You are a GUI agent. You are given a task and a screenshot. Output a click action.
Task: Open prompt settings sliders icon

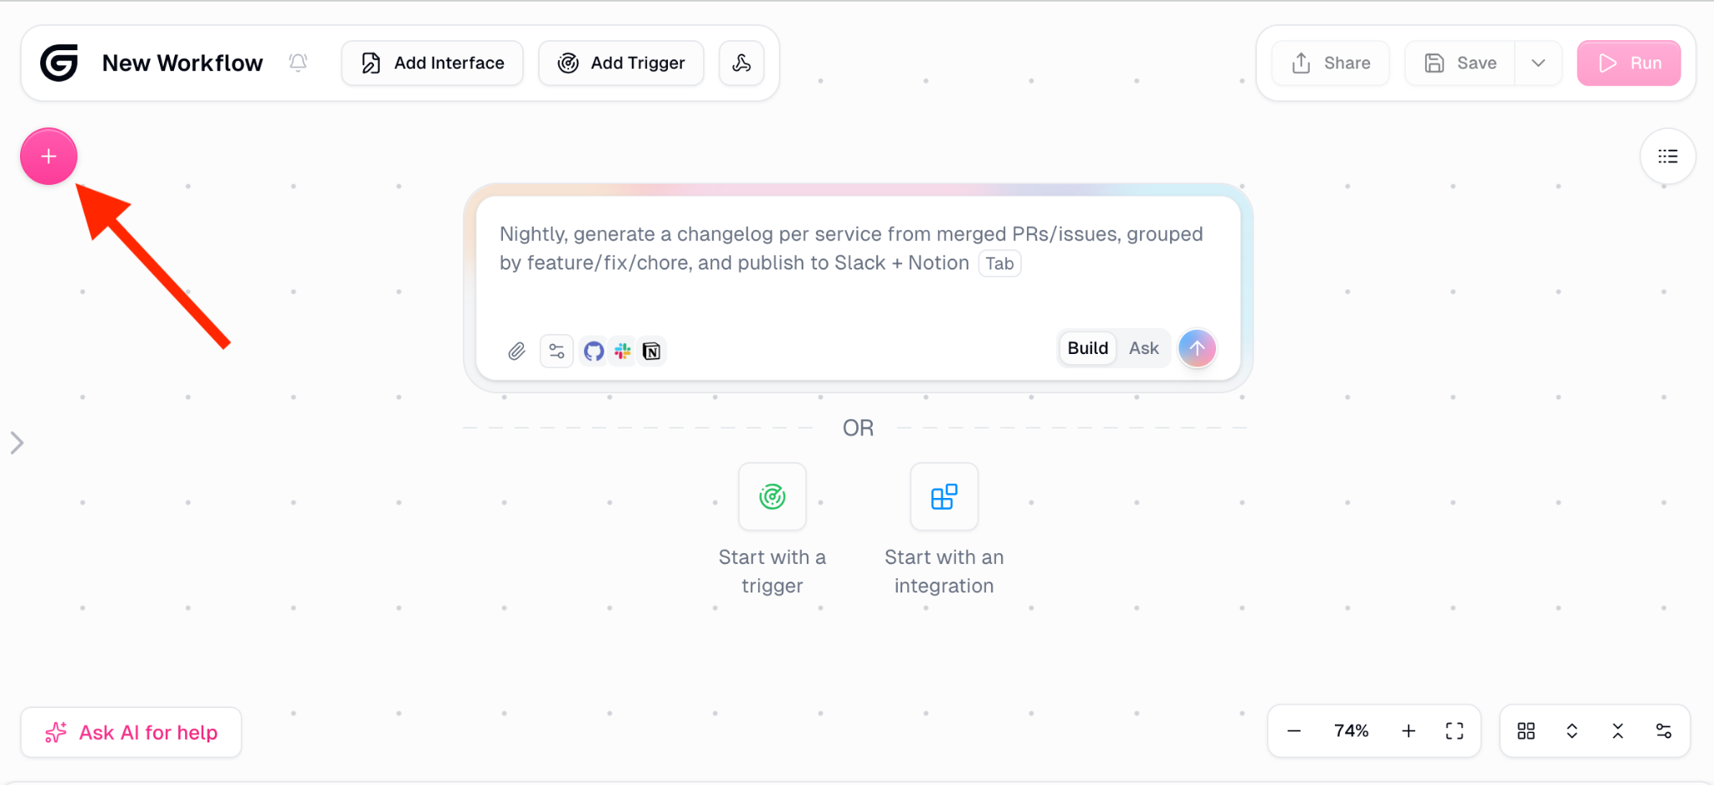coord(557,351)
